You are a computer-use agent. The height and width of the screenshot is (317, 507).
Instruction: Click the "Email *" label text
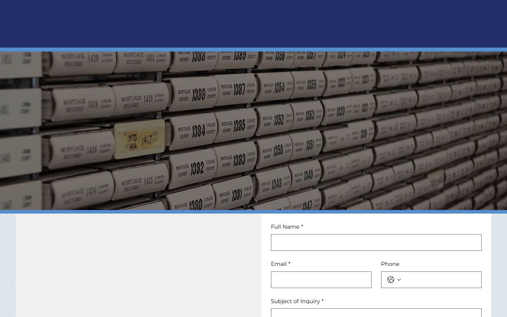click(280, 264)
